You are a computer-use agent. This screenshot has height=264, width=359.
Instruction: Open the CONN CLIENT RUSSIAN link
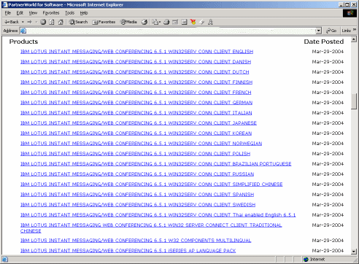click(137, 174)
